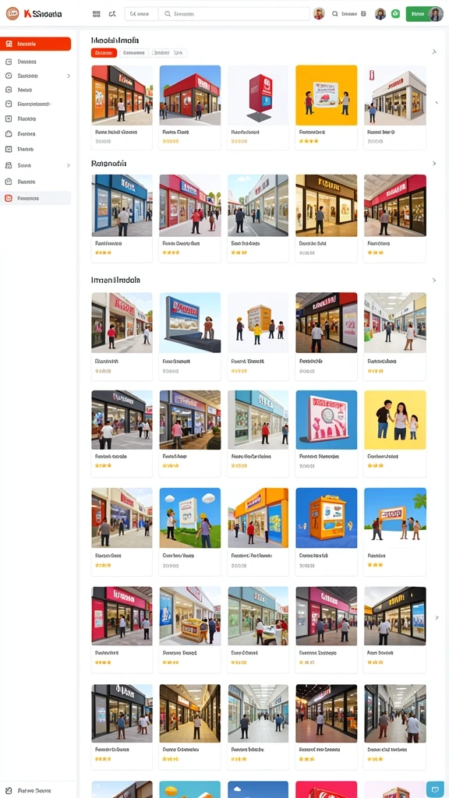Select the red icon sidebar item with gray highlight
The image size is (449, 798).
point(36,198)
